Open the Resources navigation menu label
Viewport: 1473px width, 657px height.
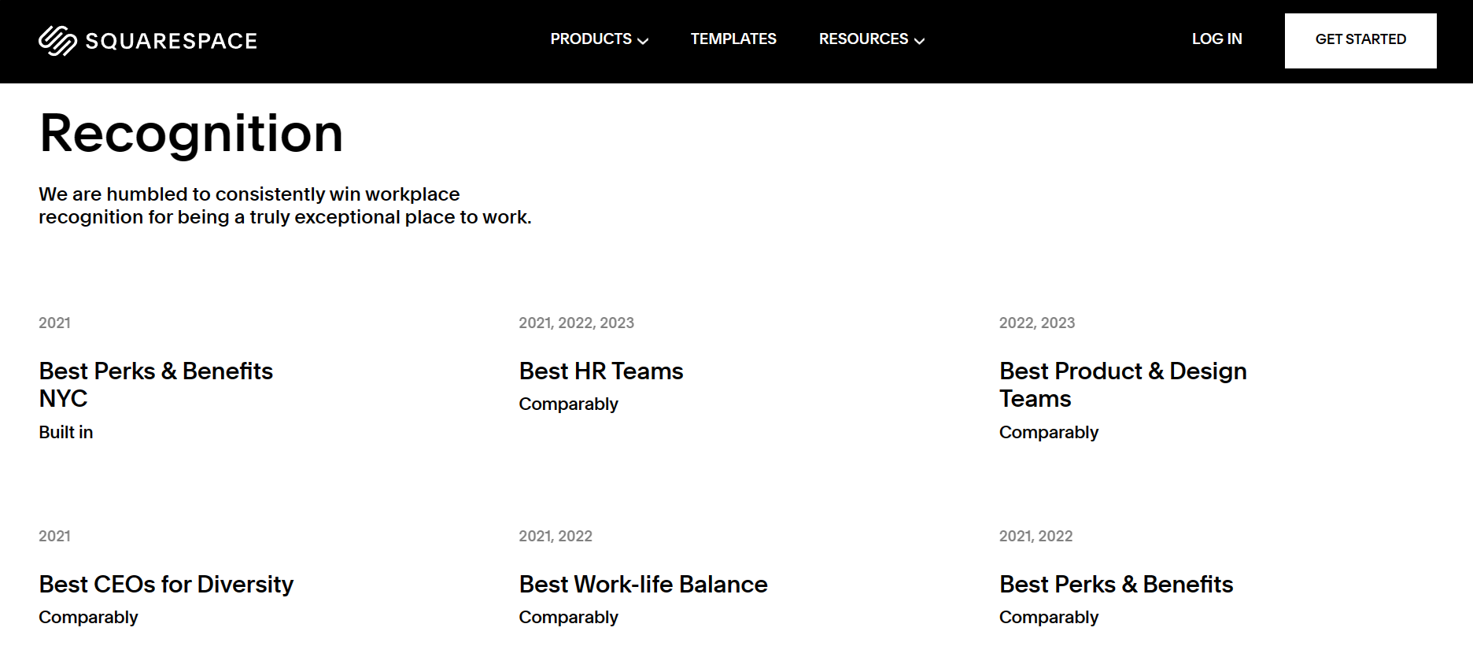(862, 39)
